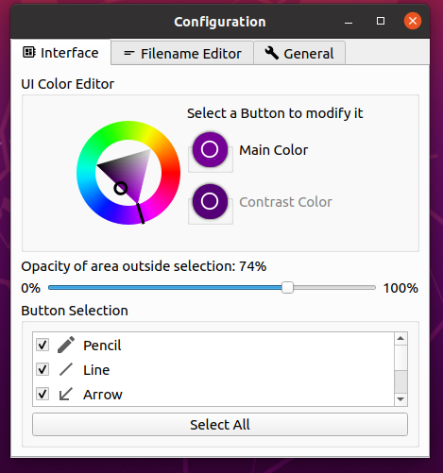This screenshot has height=473, width=443.
Task: Select the Contrast Color round button
Action: (x=210, y=201)
